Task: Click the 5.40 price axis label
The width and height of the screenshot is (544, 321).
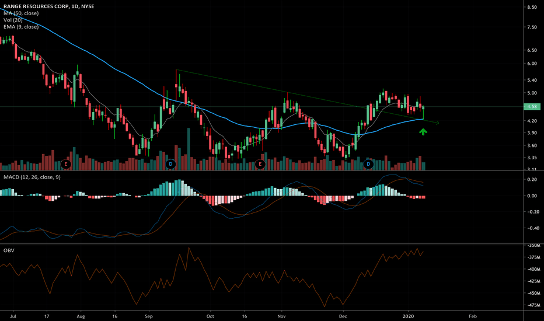Action: tap(532, 80)
